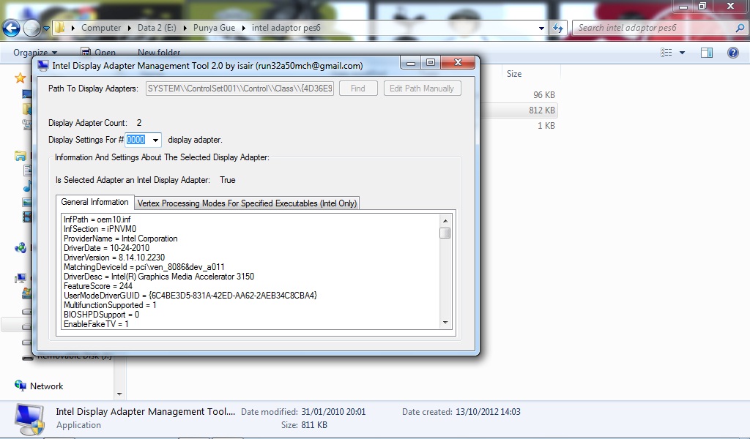Viewport: 750px width, 439px height.
Task: Click Network in navigation pane
Action: (46, 386)
